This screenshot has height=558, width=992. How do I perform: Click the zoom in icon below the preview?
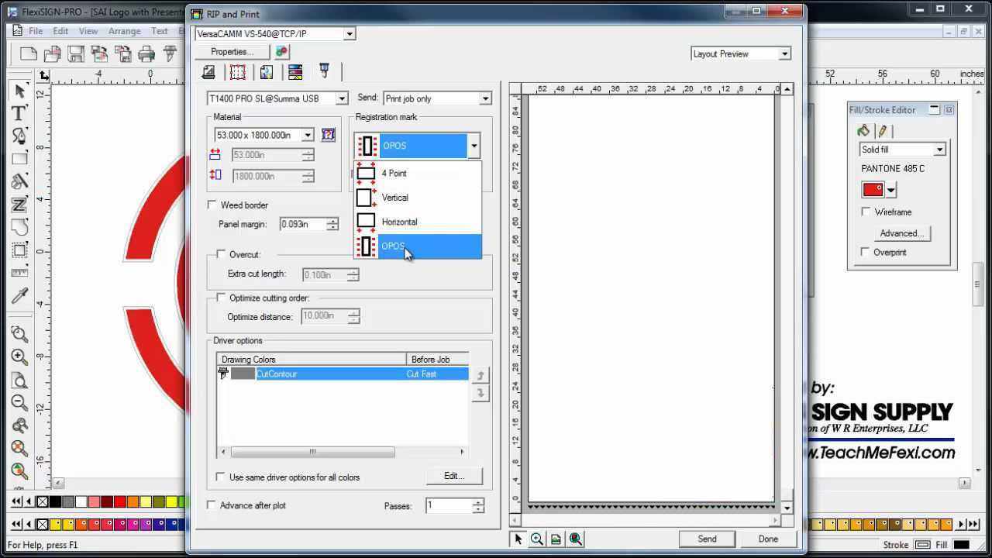coord(536,539)
